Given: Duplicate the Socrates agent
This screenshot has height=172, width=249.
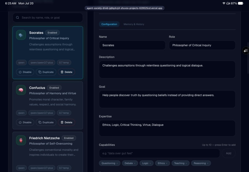Looking at the screenshot, I should pyautogui.click(x=46, y=72).
